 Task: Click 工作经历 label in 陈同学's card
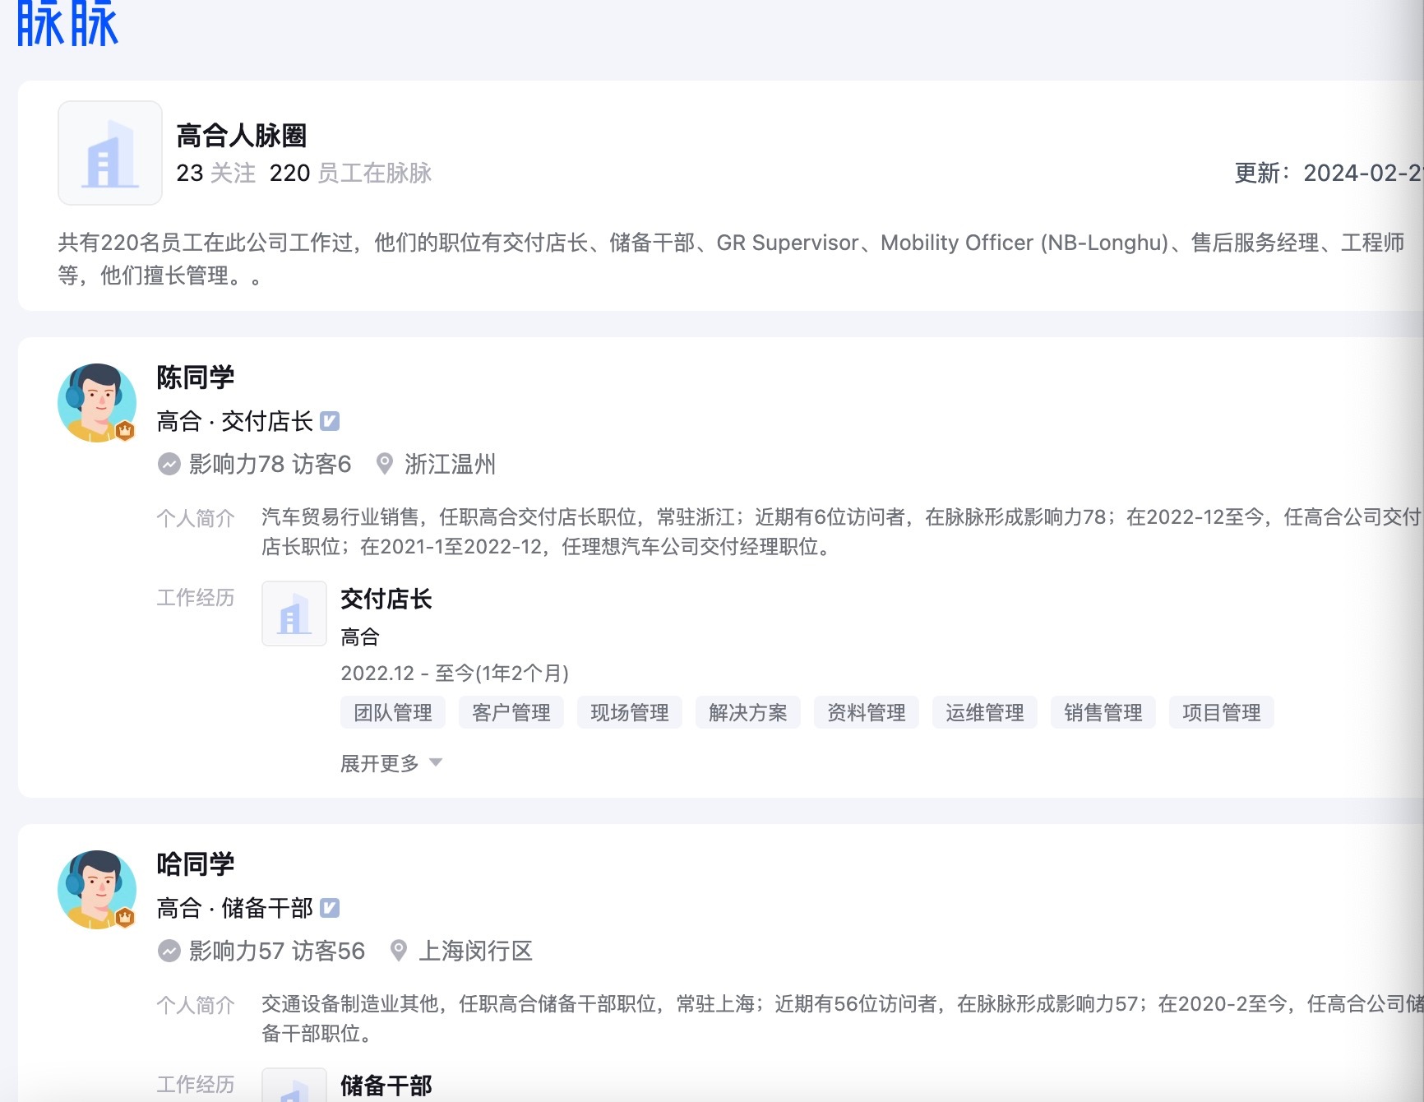196,598
